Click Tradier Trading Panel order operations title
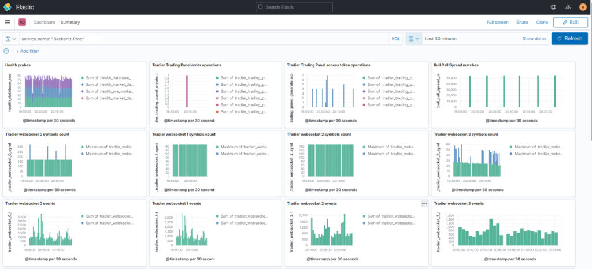The image size is (592, 269). (187, 65)
